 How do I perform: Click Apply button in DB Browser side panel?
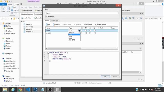tap(138, 39)
